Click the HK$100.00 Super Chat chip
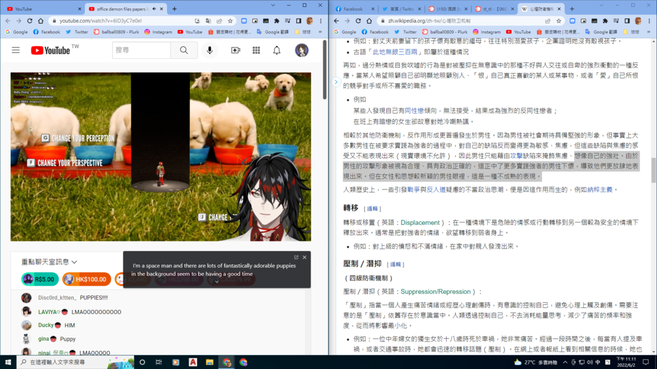 coord(87,279)
